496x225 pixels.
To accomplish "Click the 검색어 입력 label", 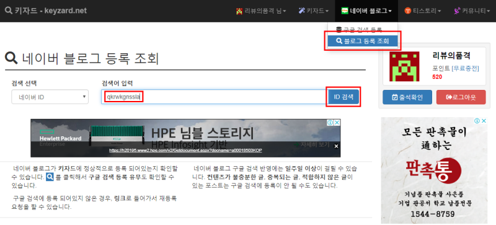I will (117, 83).
